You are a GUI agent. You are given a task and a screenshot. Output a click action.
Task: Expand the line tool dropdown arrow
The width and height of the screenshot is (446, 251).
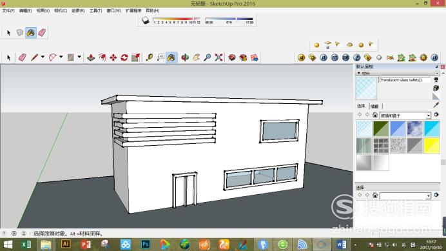tap(43, 57)
